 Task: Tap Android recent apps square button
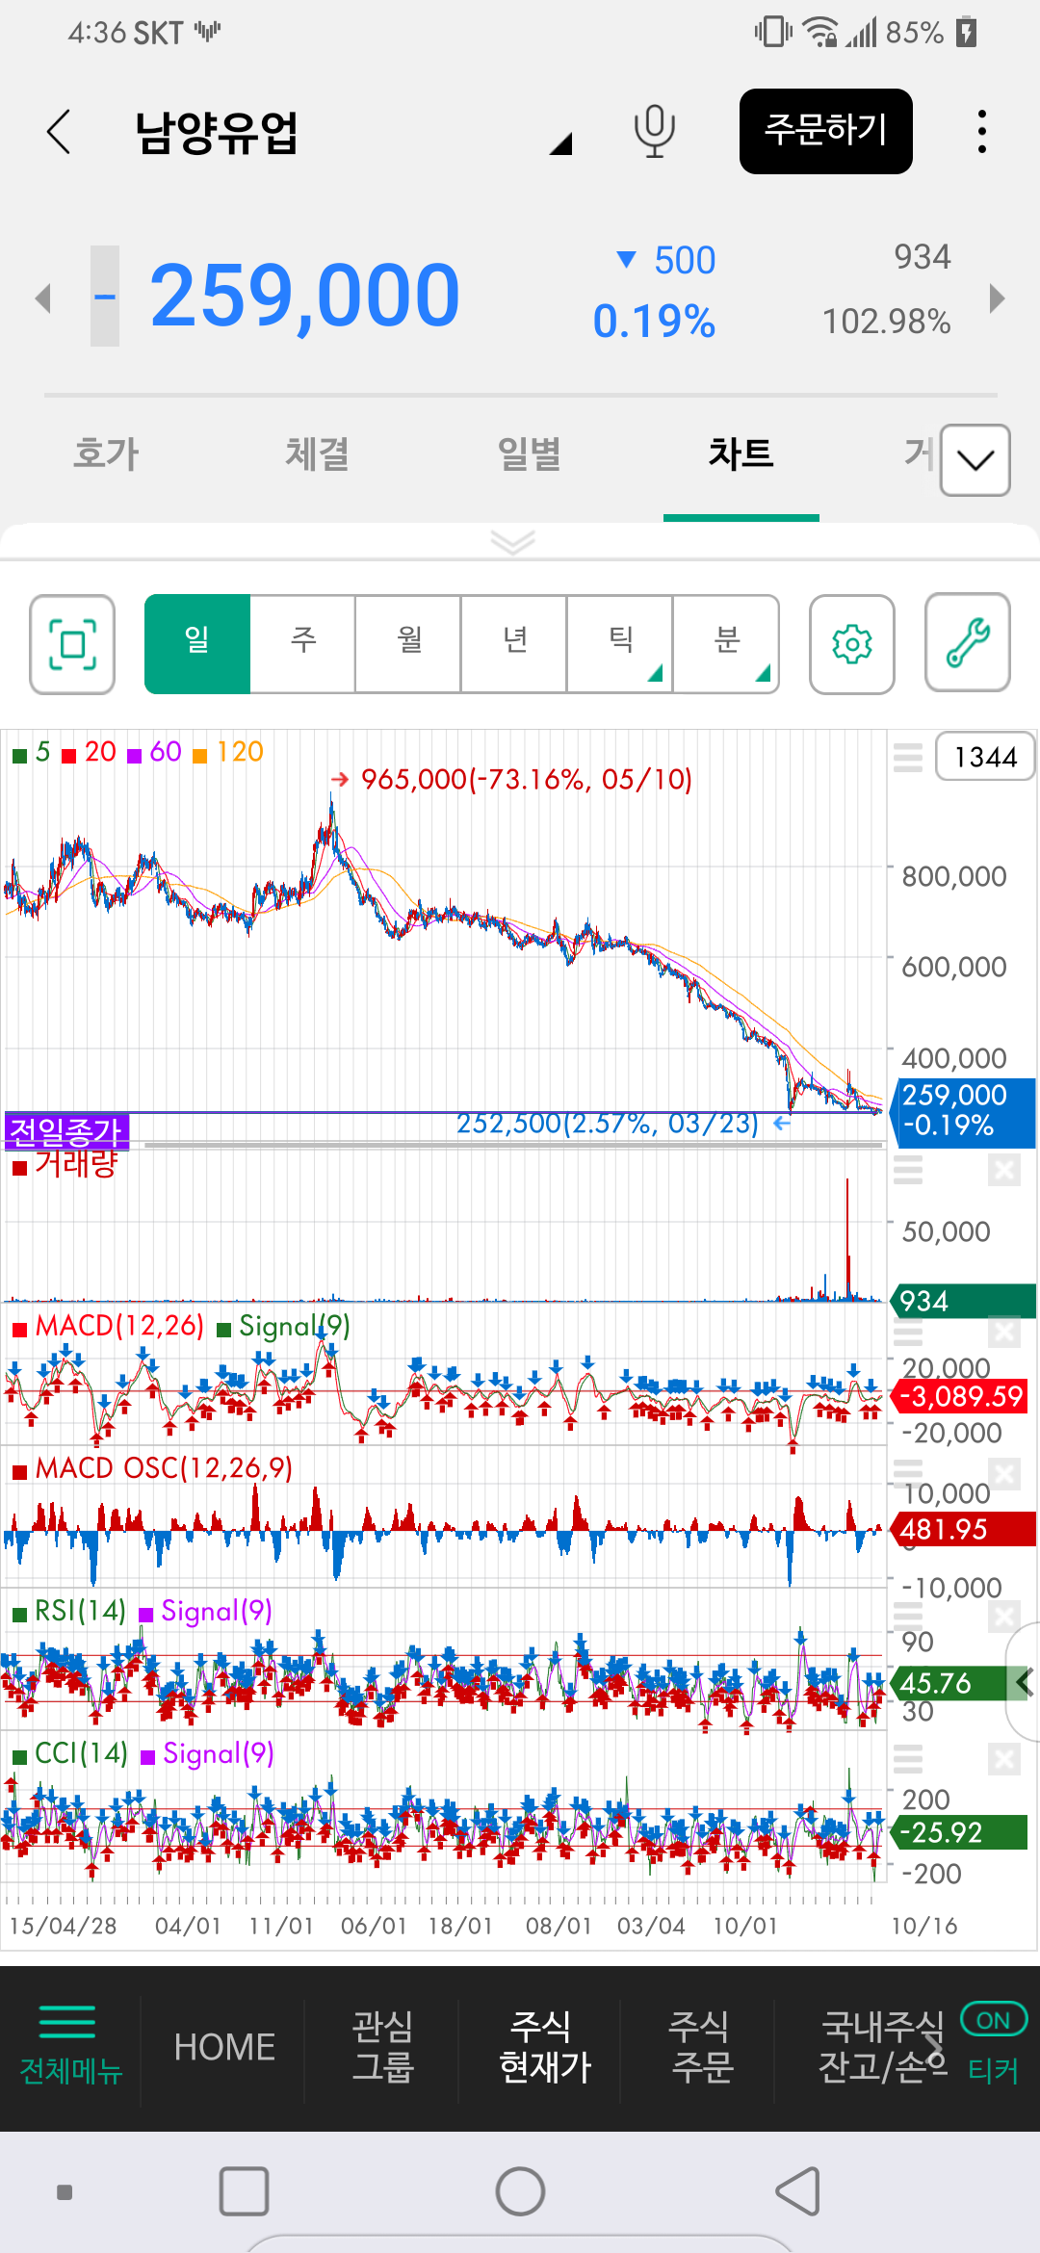point(244,2192)
